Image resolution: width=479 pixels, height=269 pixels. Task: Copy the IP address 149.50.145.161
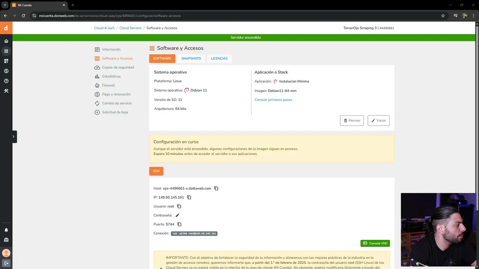point(189,197)
